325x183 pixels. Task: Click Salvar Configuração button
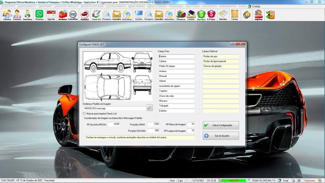(x=221, y=125)
